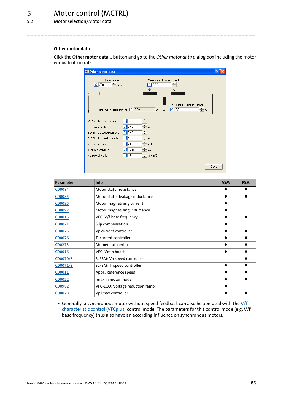Screen dimensions: 283x401
Task: Click the C icon for Motor stator leakage inductance
Action: click(x=150, y=85)
